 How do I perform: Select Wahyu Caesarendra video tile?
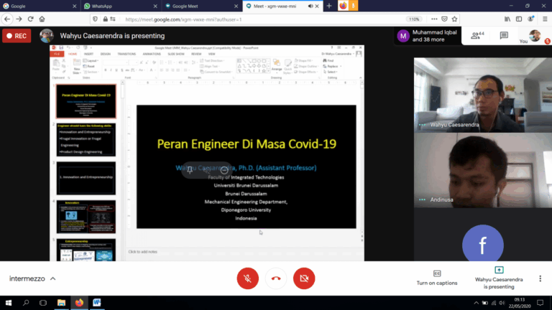point(483,95)
